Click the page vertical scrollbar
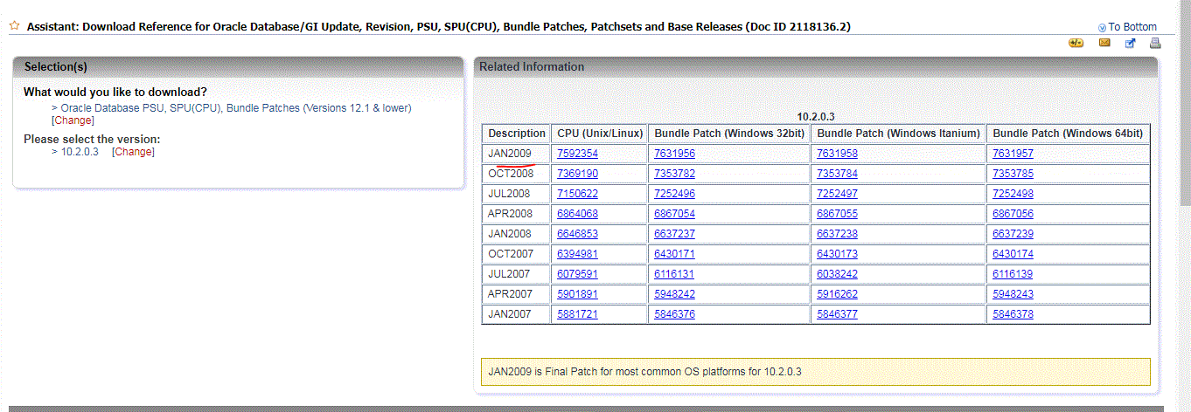 point(1185,103)
